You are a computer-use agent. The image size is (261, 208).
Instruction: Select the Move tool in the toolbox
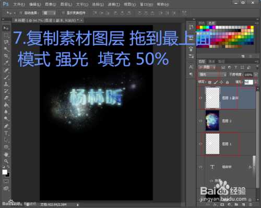[6, 28]
